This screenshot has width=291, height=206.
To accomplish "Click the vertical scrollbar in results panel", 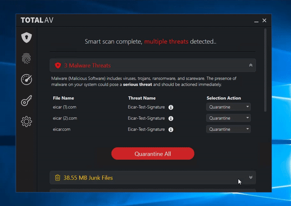I will tap(265, 70).
